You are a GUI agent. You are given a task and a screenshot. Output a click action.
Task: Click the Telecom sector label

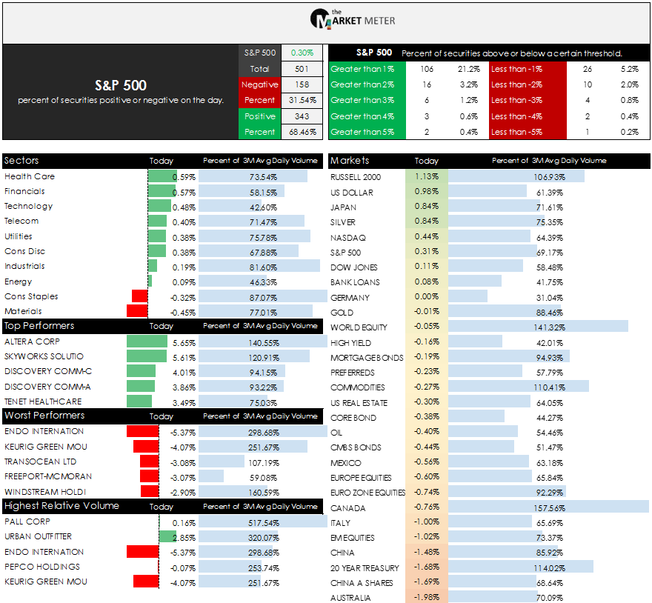point(21,221)
